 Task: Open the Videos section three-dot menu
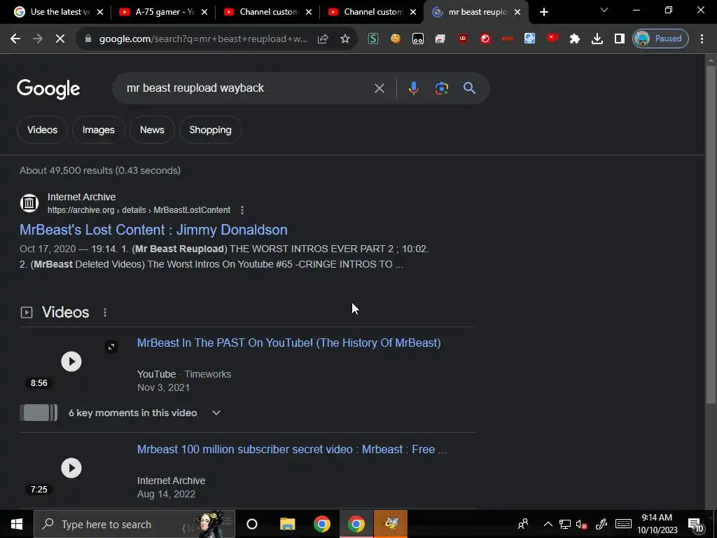click(x=105, y=312)
